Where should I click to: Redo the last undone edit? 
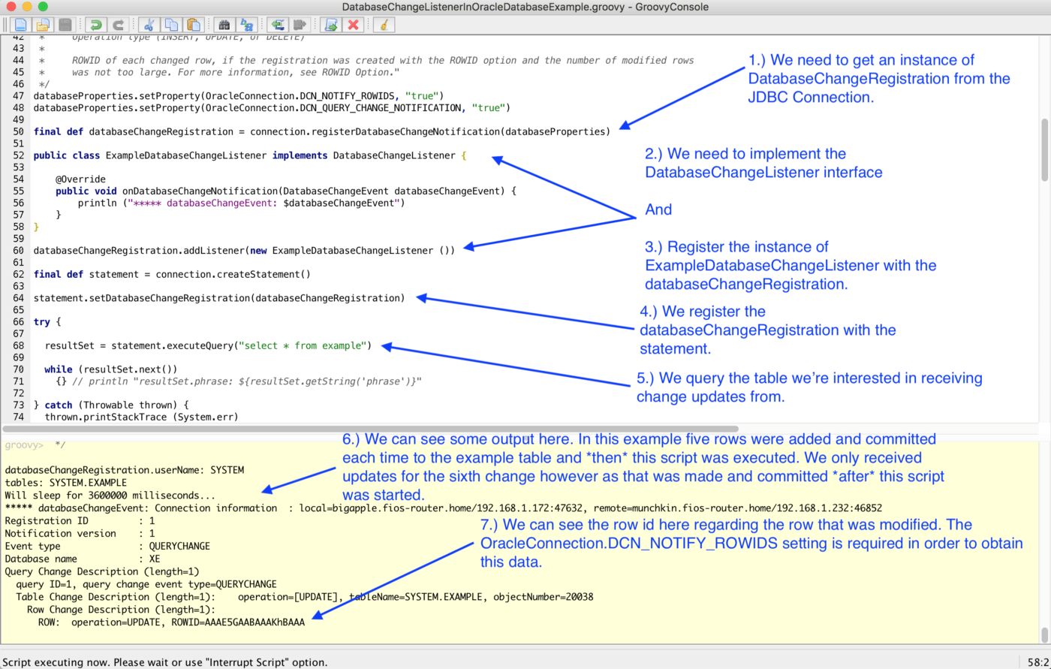click(118, 24)
